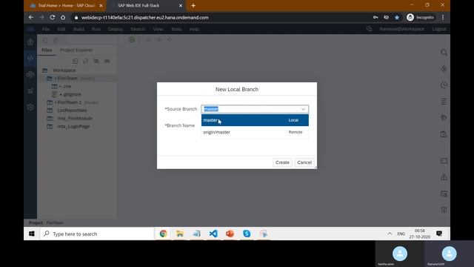Expand the .che folder
The height and width of the screenshot is (267, 474).
(x=54, y=86)
